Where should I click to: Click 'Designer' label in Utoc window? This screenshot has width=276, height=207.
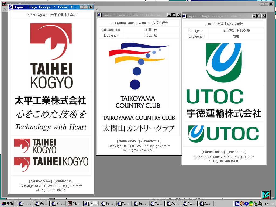point(196,31)
